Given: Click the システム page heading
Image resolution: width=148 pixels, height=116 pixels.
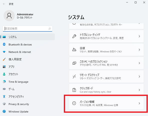Looking at the screenshot, I should pyautogui.click(x=76, y=17).
